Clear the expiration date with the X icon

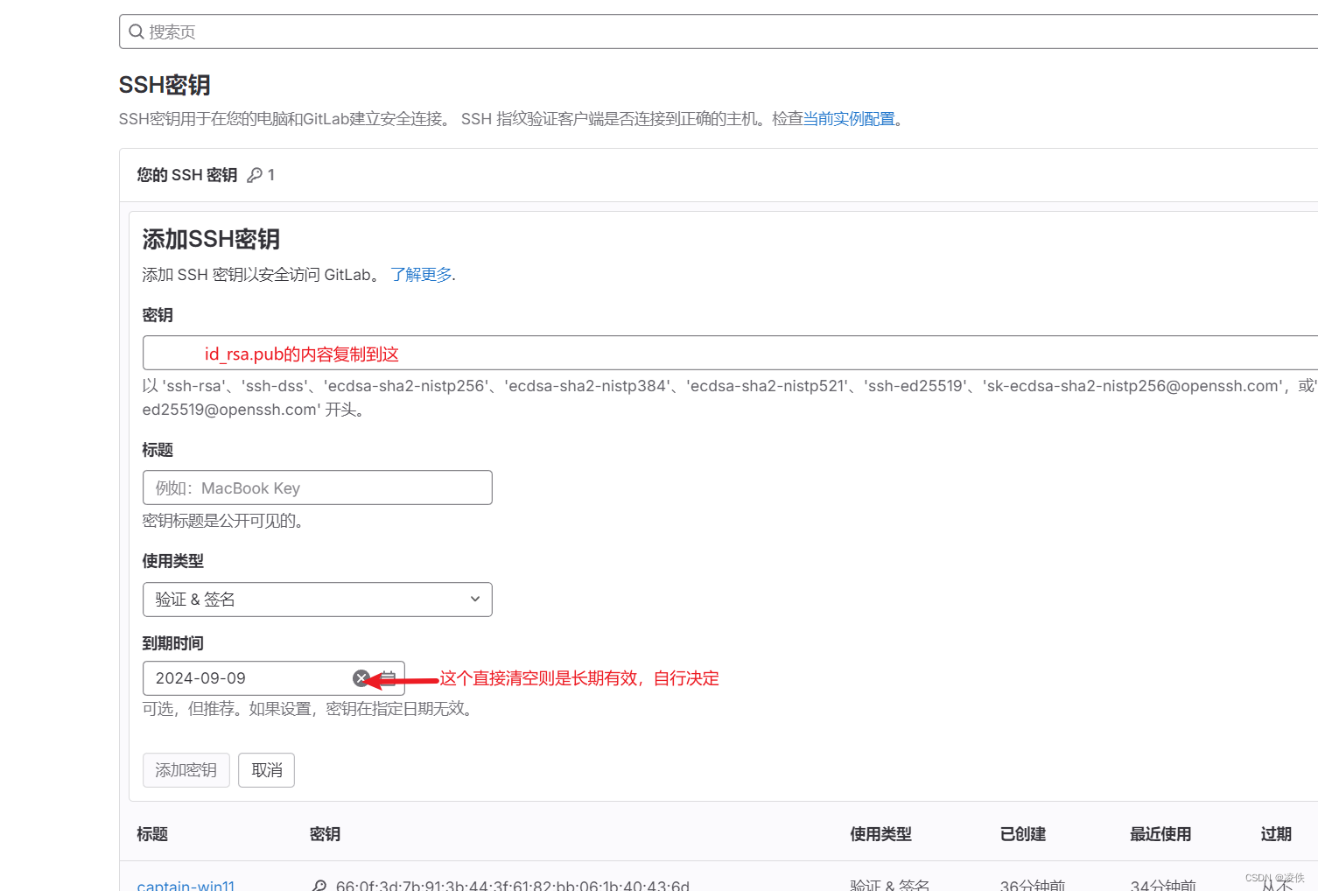[x=361, y=678]
